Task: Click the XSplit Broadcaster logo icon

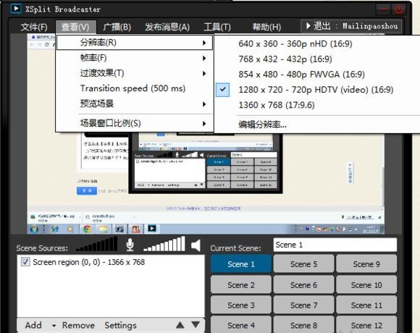Action: [16, 8]
